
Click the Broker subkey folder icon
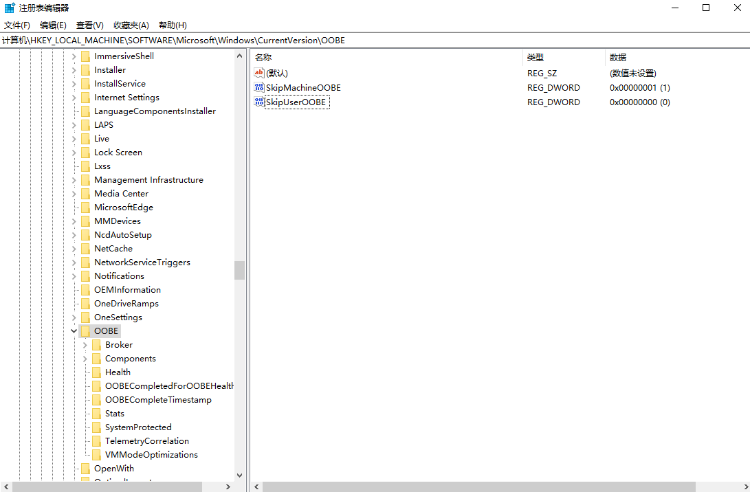click(x=96, y=345)
